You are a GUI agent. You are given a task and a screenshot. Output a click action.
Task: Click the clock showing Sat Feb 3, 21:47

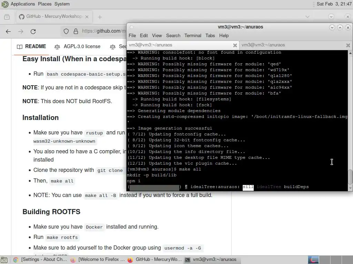click(x=334, y=4)
